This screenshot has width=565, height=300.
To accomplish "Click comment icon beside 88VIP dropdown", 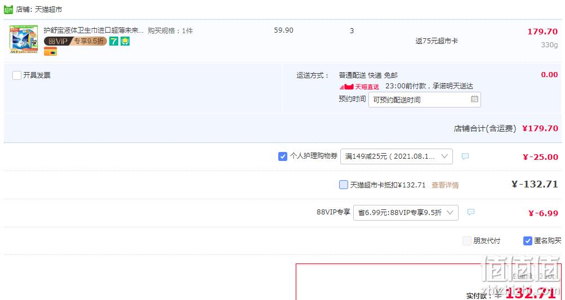I will (x=471, y=212).
